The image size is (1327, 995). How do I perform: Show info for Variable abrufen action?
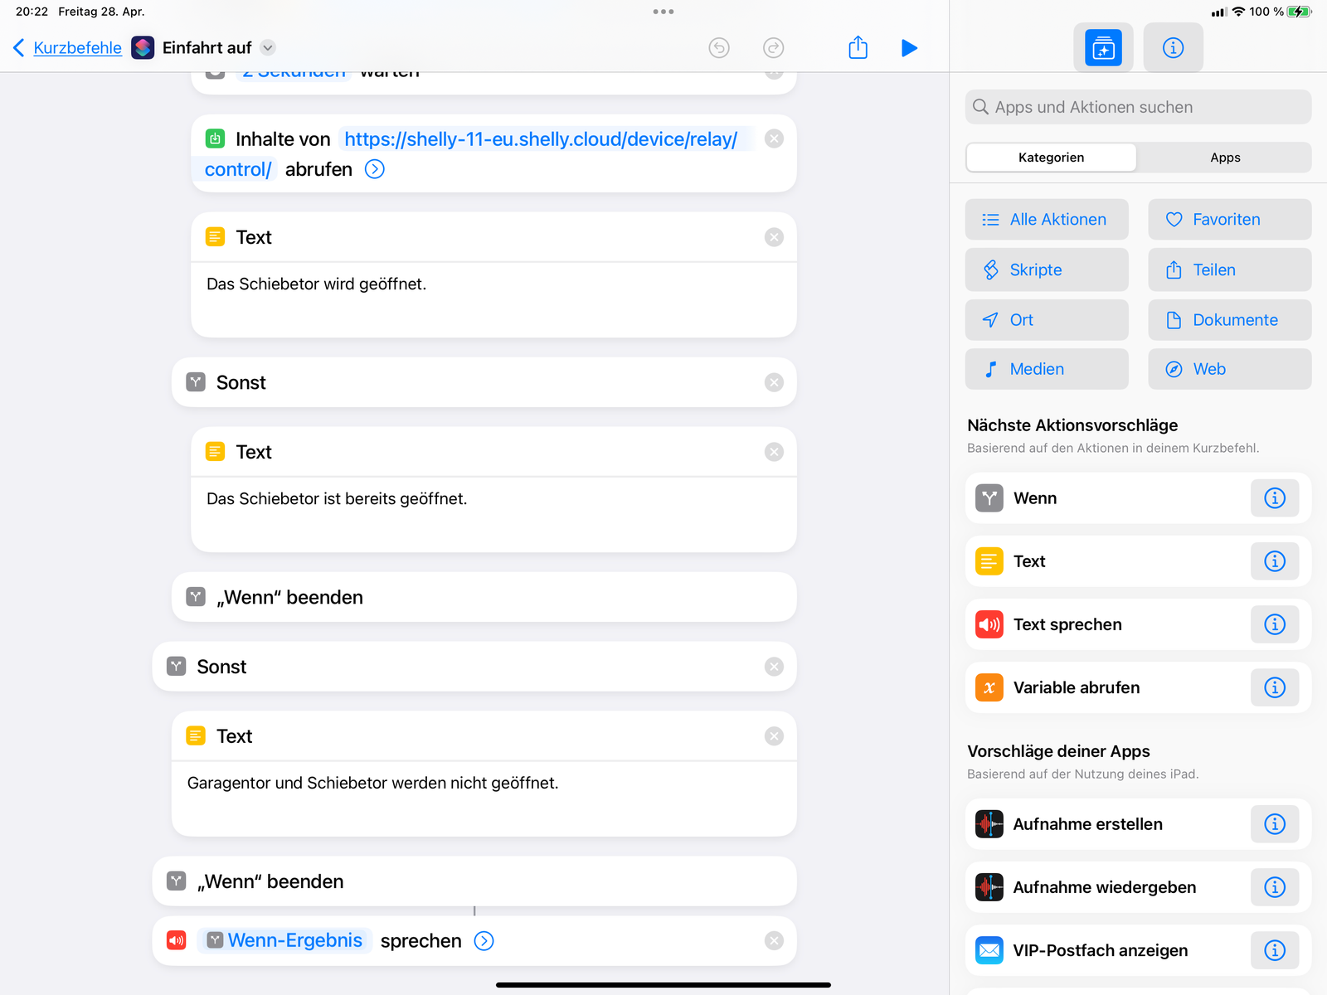pyautogui.click(x=1274, y=687)
